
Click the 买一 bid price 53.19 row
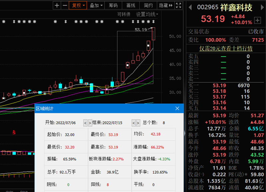(x=219, y=85)
